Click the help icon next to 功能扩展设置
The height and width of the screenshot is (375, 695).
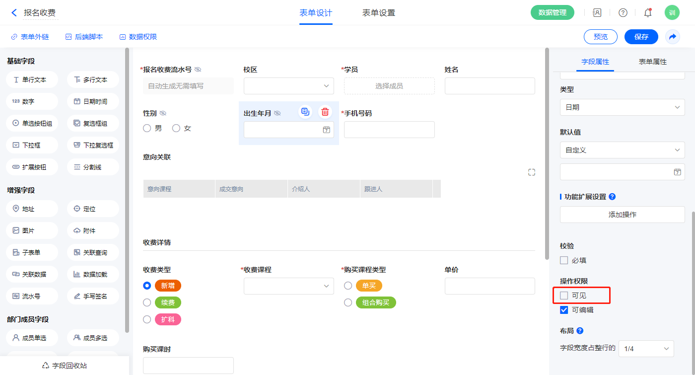(612, 197)
